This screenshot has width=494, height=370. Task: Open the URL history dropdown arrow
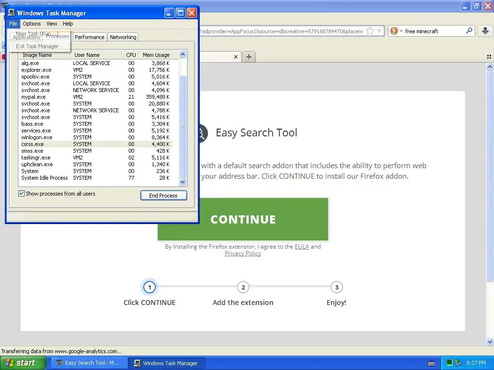380,31
